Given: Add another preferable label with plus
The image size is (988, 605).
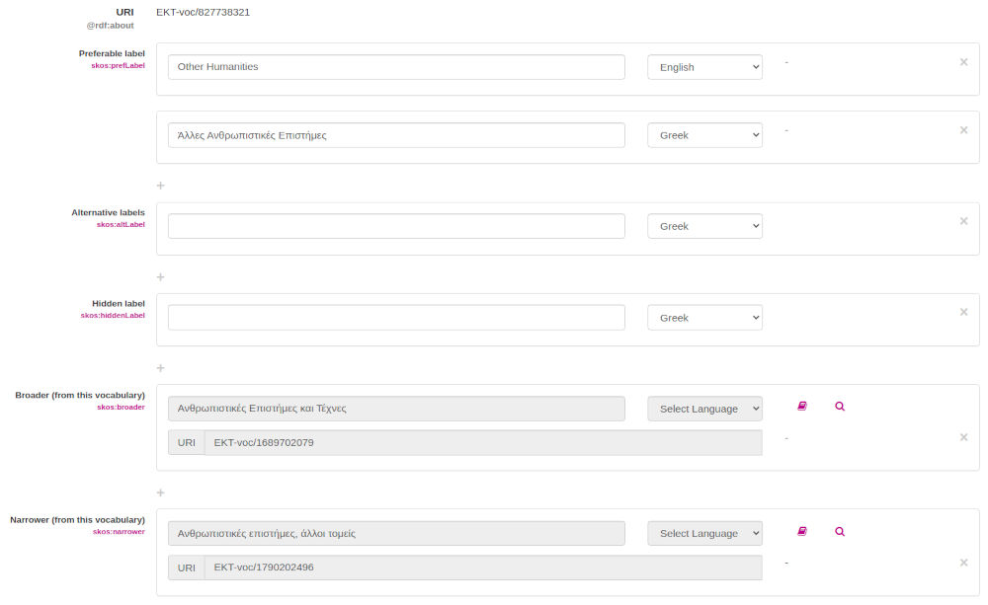Looking at the screenshot, I should coord(160,186).
